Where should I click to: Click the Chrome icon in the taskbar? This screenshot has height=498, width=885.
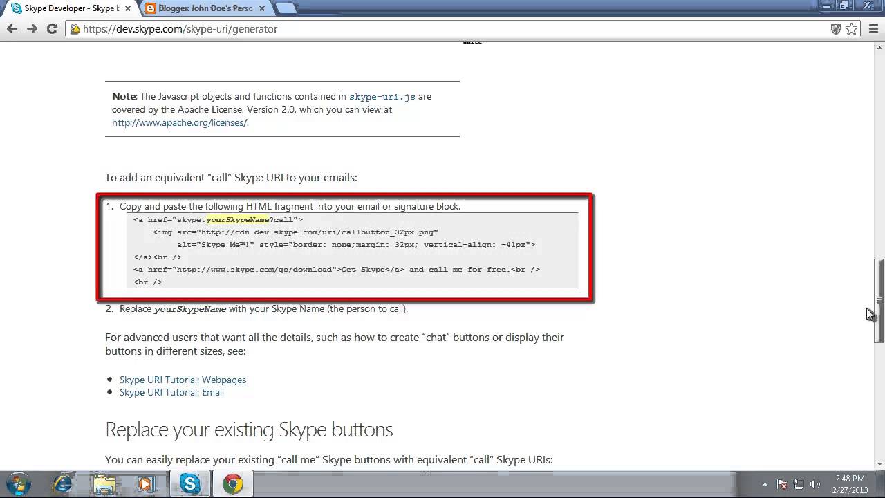pos(233,483)
